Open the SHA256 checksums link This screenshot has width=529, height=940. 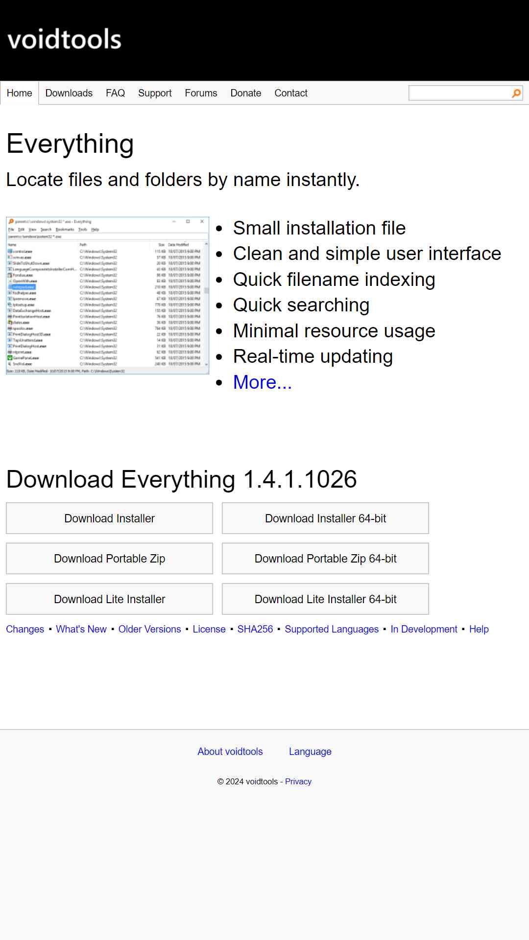pos(255,629)
